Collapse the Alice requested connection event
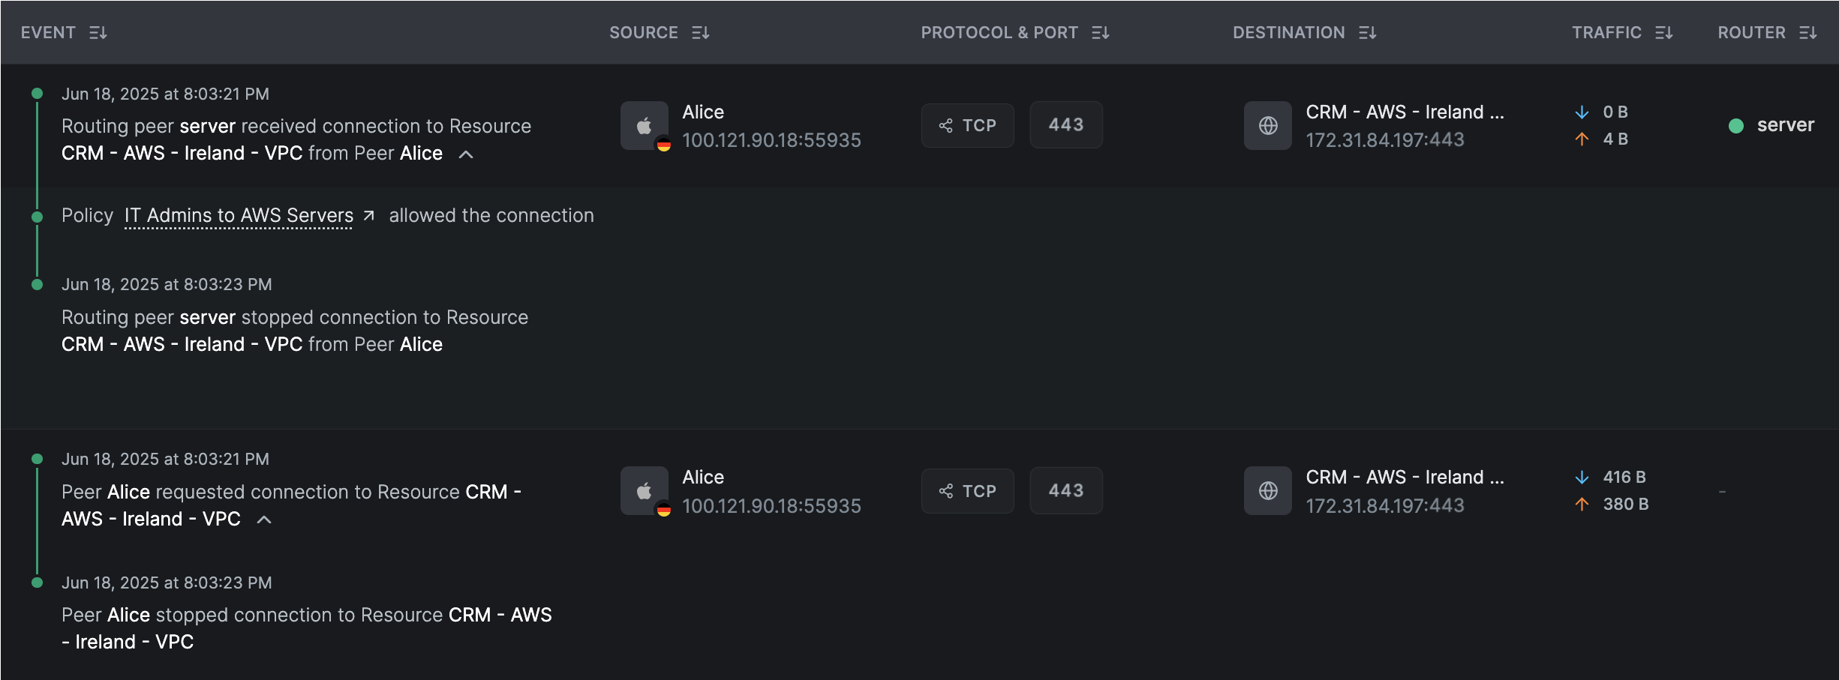 pos(263,518)
